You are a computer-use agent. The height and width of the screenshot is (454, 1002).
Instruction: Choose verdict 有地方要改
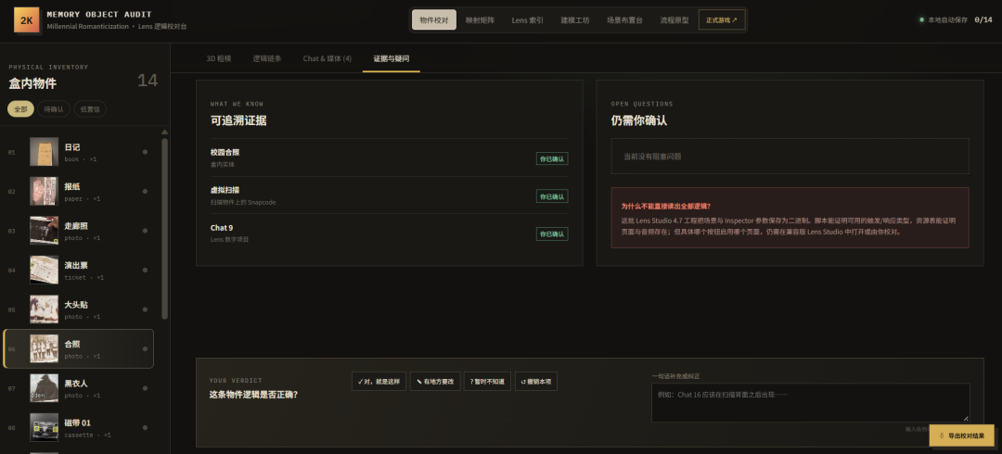point(435,381)
